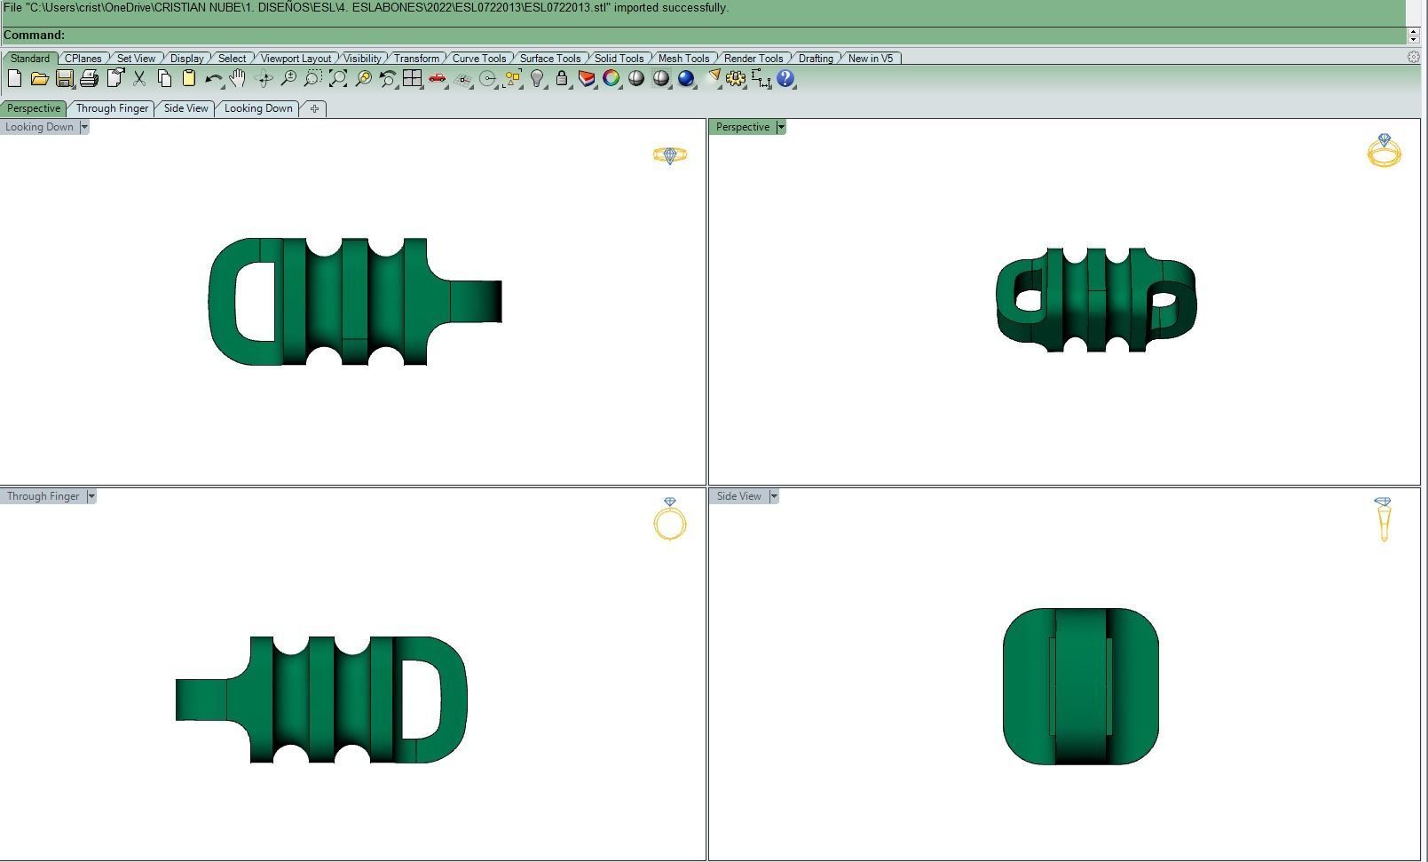The width and height of the screenshot is (1428, 862).
Task: Open the Through Finger viewport dropdown arrow
Action: coord(91,496)
